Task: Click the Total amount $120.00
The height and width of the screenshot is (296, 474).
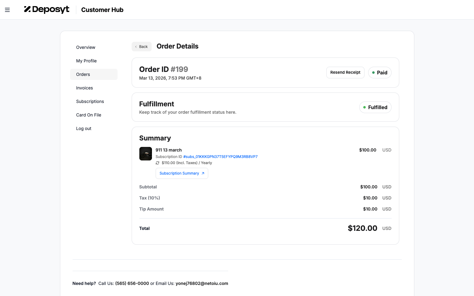Action: pyautogui.click(x=362, y=228)
